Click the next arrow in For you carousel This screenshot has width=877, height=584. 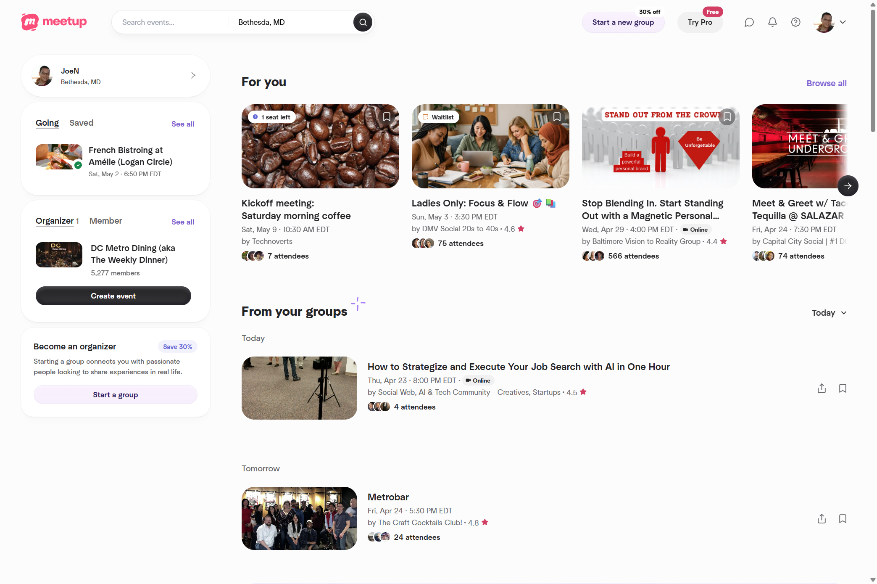848,186
